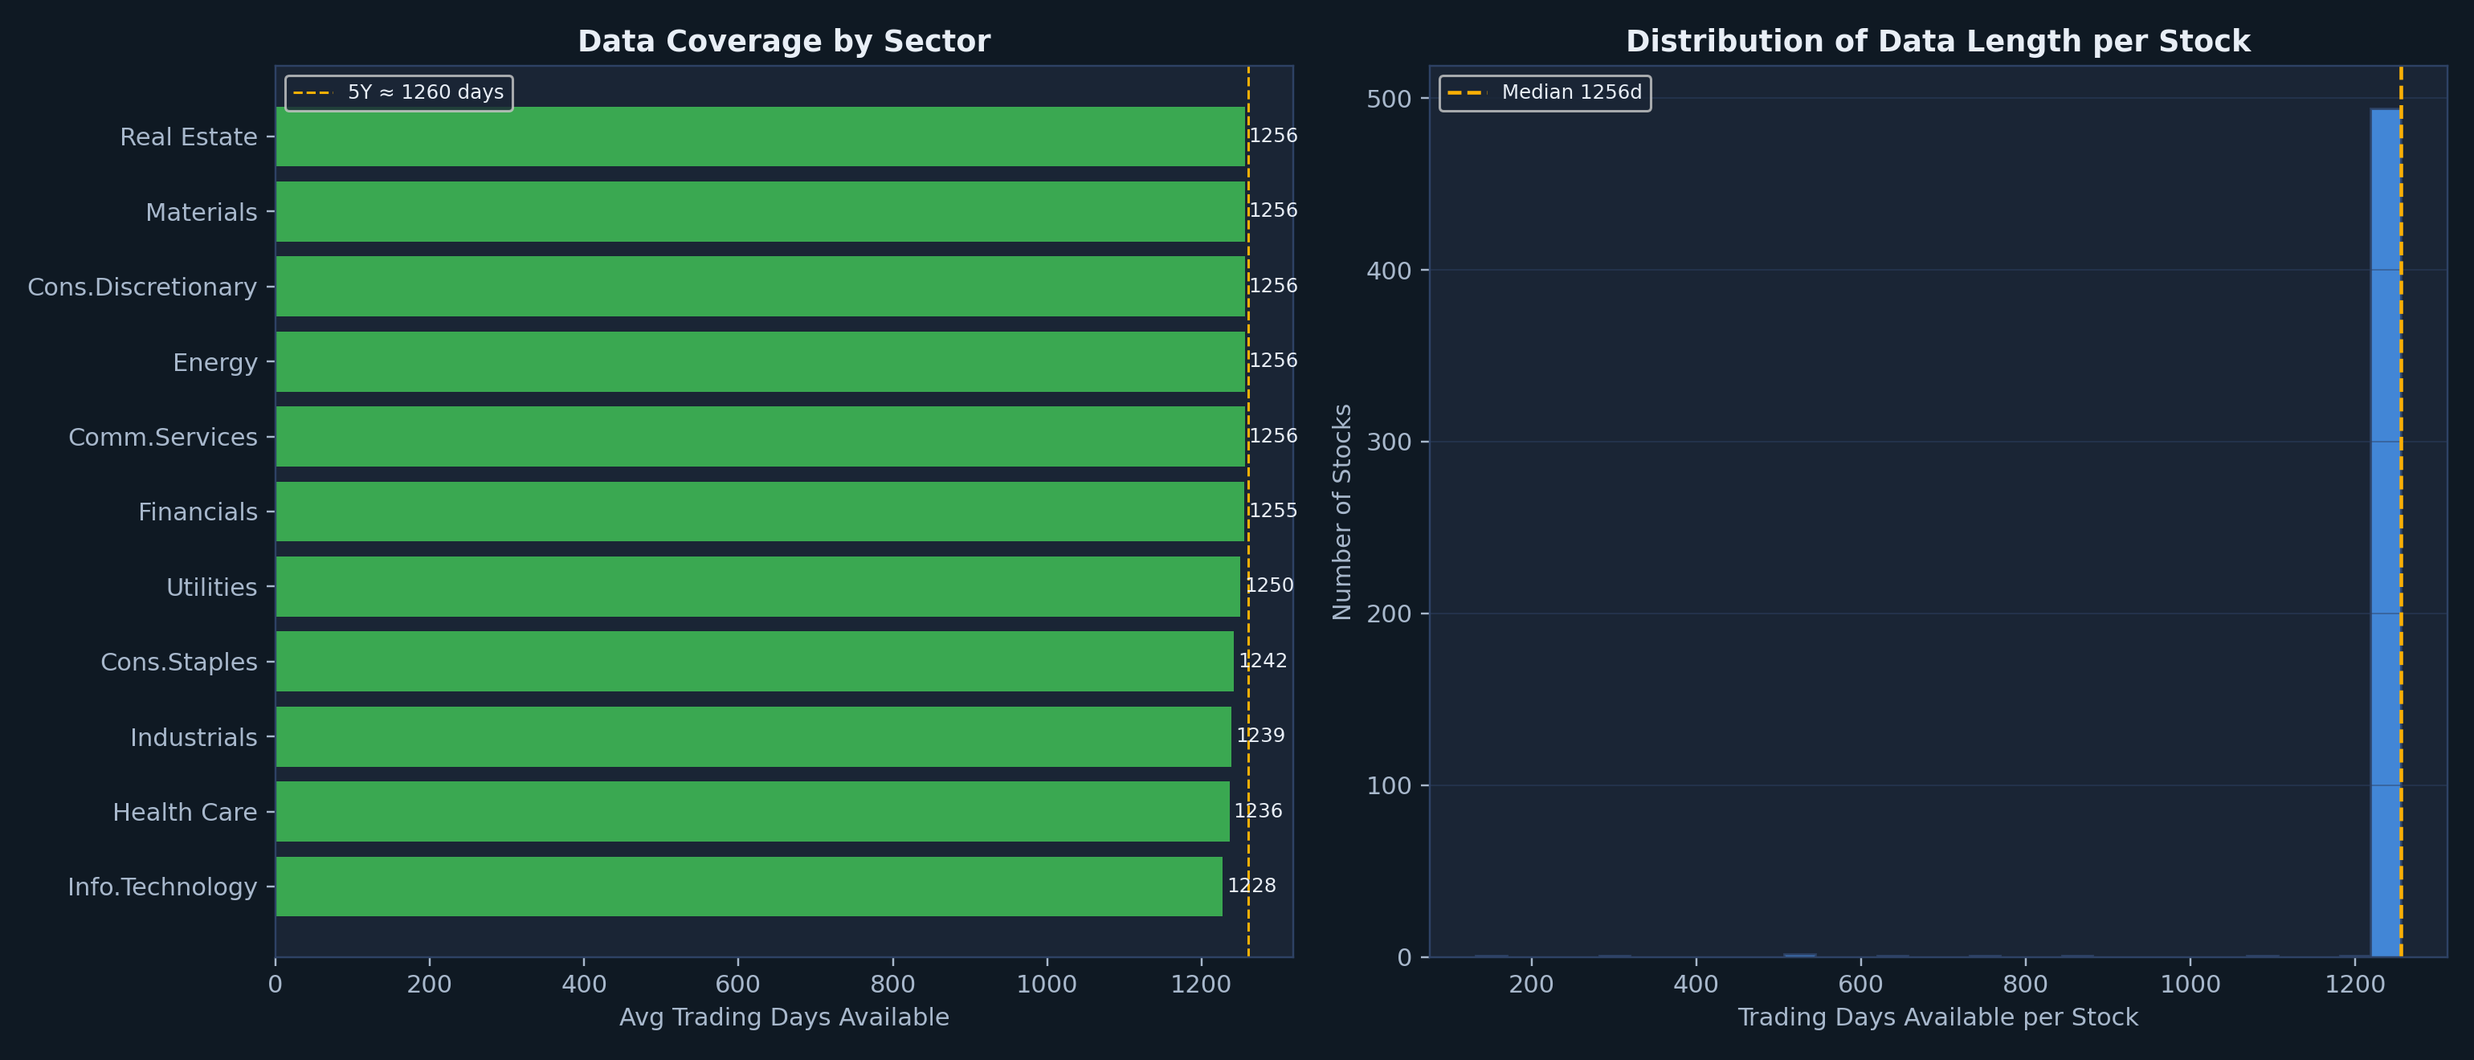Click the Health Care bar label 1236

1258,811
